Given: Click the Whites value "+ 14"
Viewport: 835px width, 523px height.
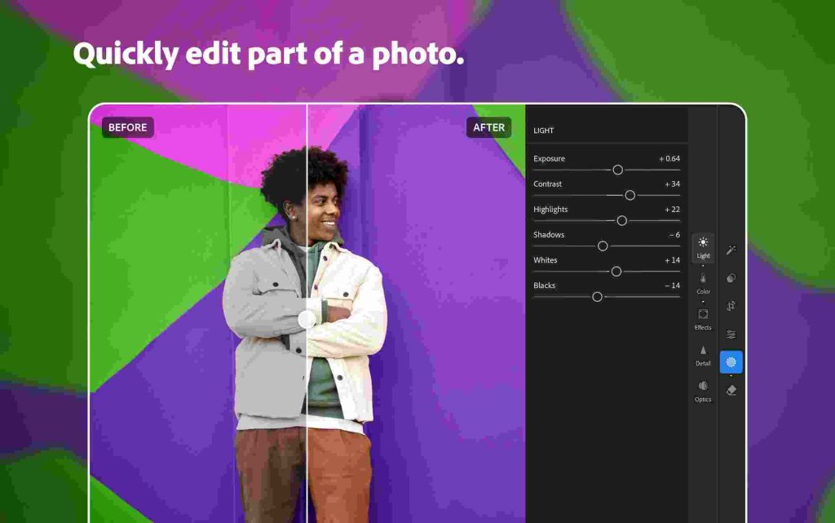Looking at the screenshot, I should point(673,260).
